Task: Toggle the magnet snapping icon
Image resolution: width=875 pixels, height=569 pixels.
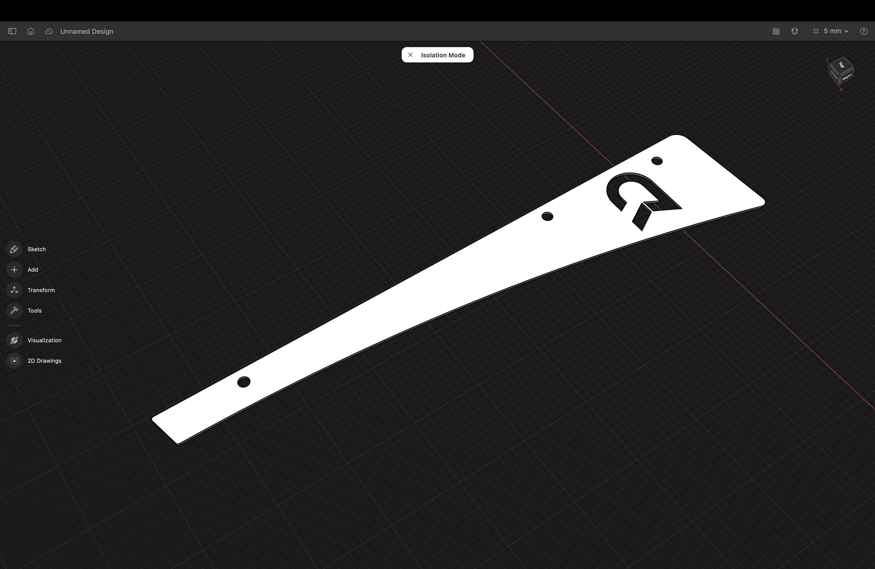Action: [794, 31]
